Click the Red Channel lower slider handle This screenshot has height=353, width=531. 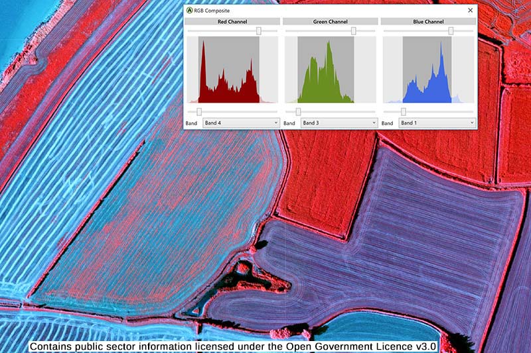pos(199,112)
